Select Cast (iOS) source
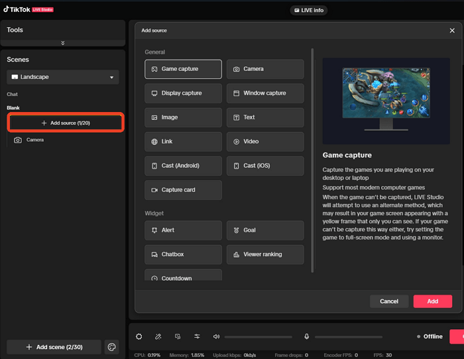Screen dimensions: 464x359 (265, 166)
